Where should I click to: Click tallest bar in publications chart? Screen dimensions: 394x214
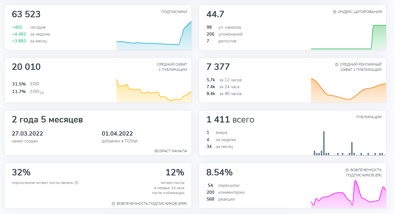click(324, 143)
